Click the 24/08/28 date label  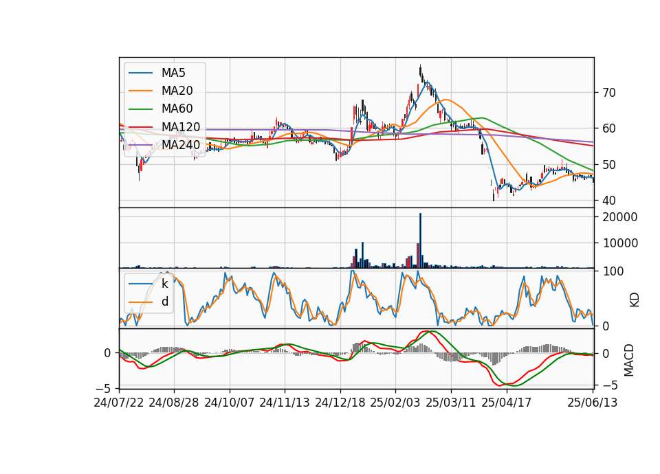tap(174, 403)
